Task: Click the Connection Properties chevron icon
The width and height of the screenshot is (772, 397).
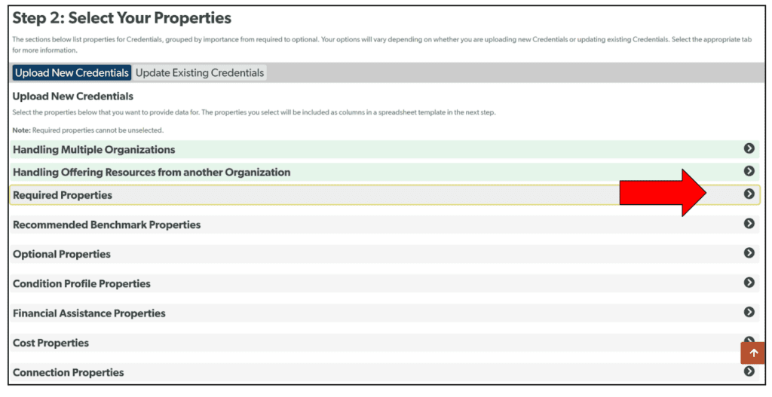Action: [749, 371]
